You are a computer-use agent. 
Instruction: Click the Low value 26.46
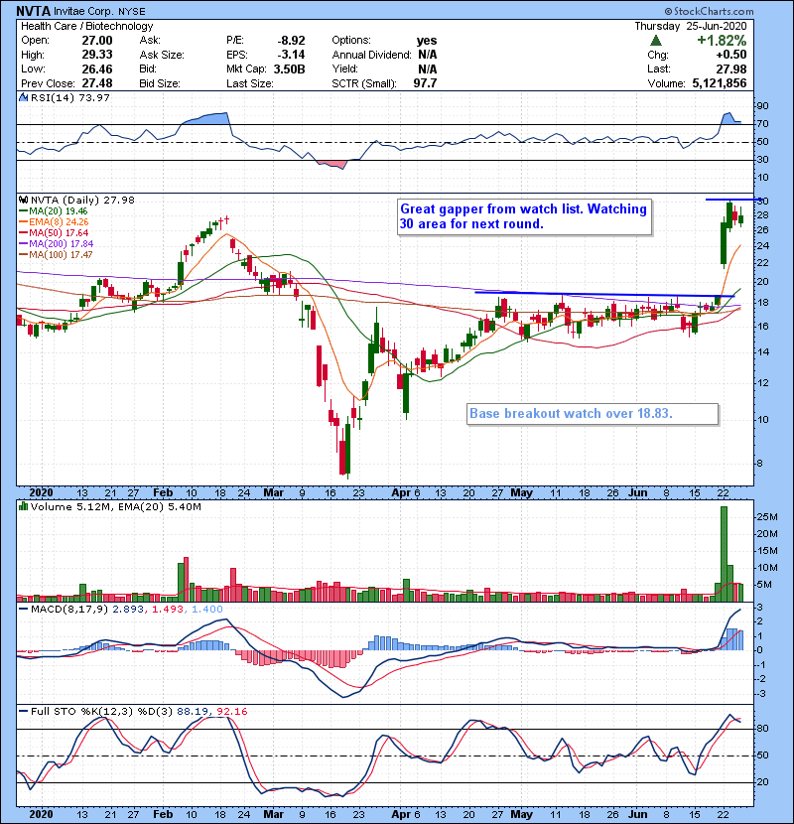[97, 69]
